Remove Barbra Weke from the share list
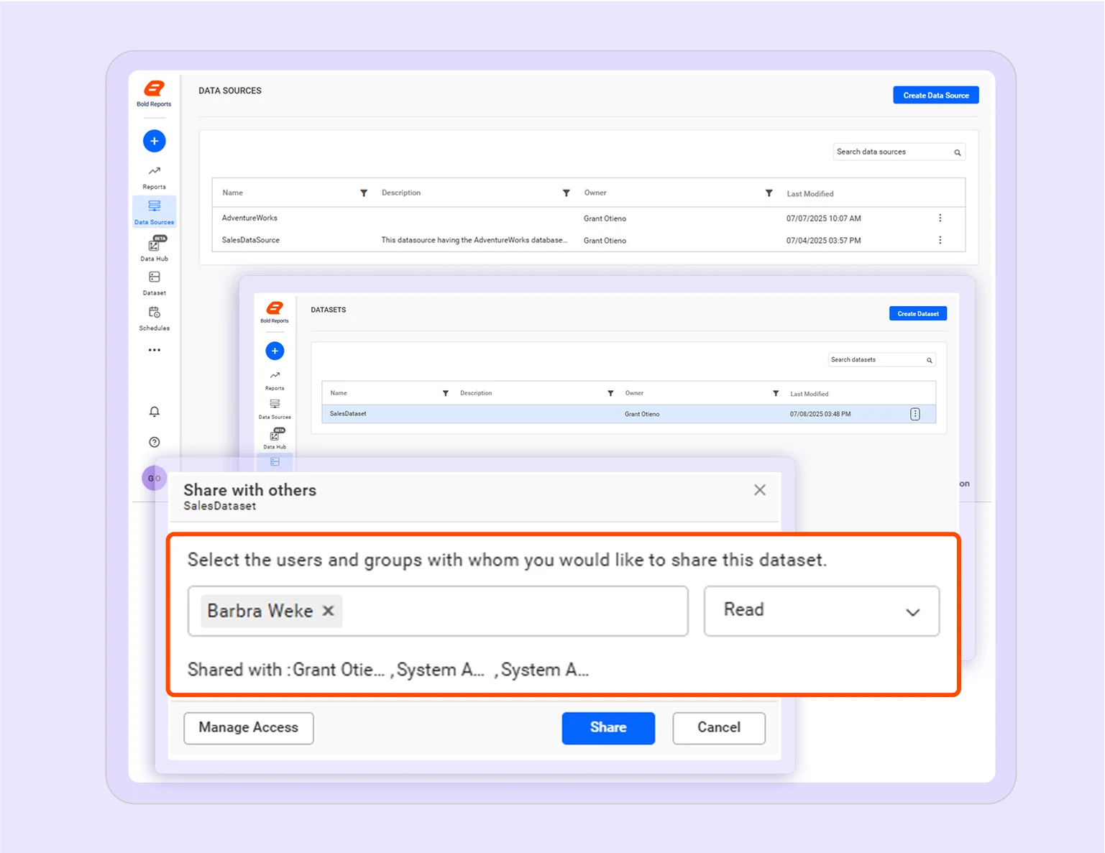 click(328, 611)
